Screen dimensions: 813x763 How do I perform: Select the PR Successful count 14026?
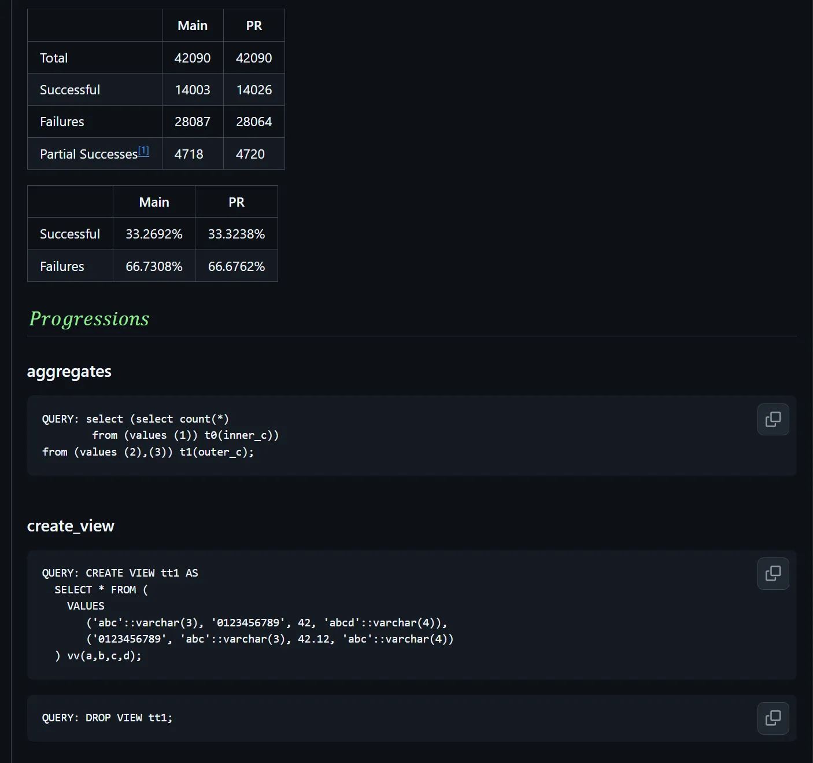pyautogui.click(x=254, y=90)
